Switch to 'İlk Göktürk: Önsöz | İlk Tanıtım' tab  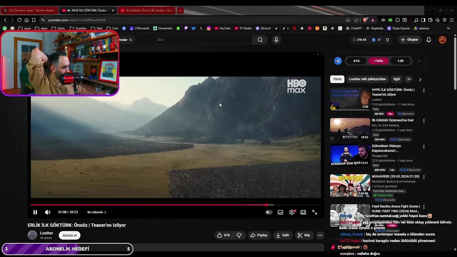(146, 10)
